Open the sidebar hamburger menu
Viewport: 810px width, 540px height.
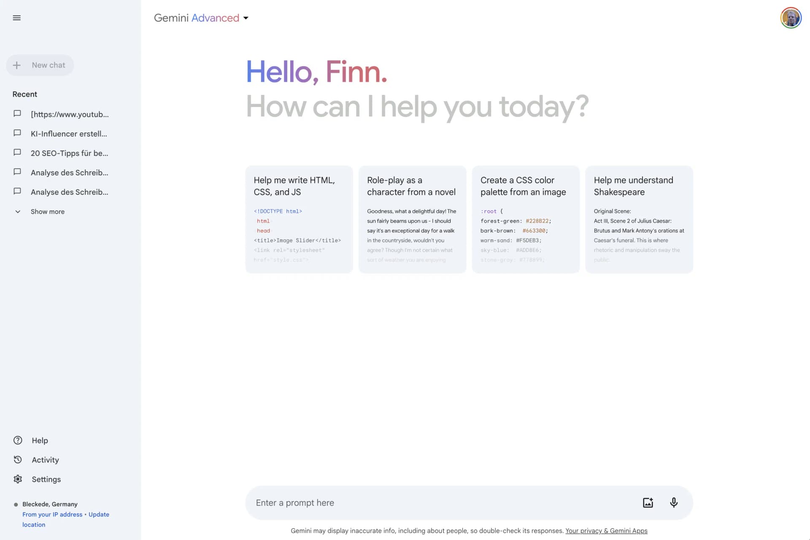coord(16,18)
